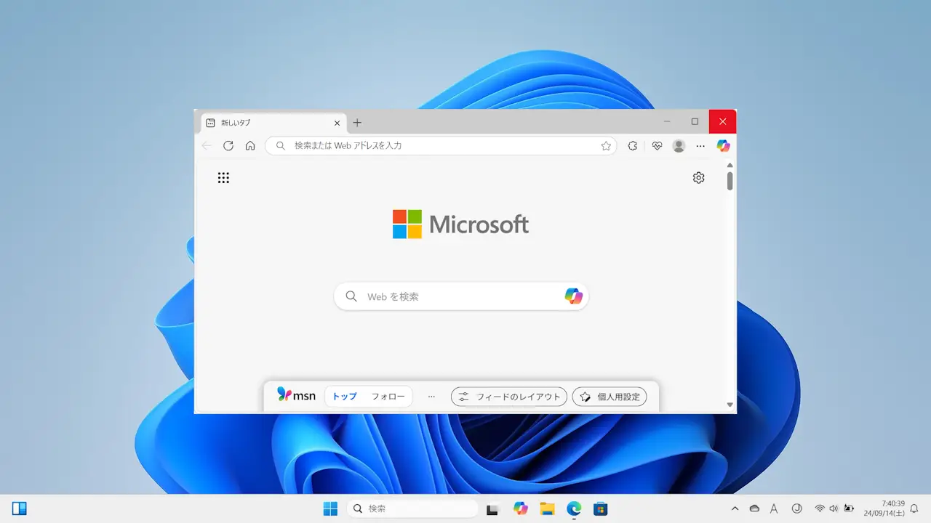This screenshot has width=931, height=523.
Task: Click the scrollbar up arrow
Action: [730, 164]
